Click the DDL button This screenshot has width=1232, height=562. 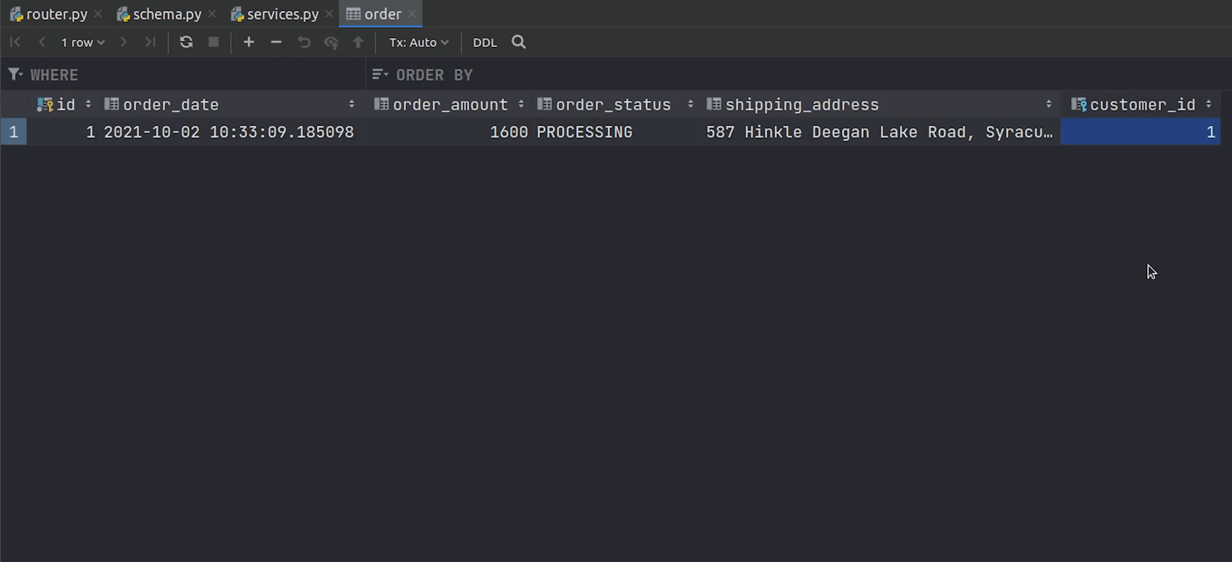coord(484,43)
